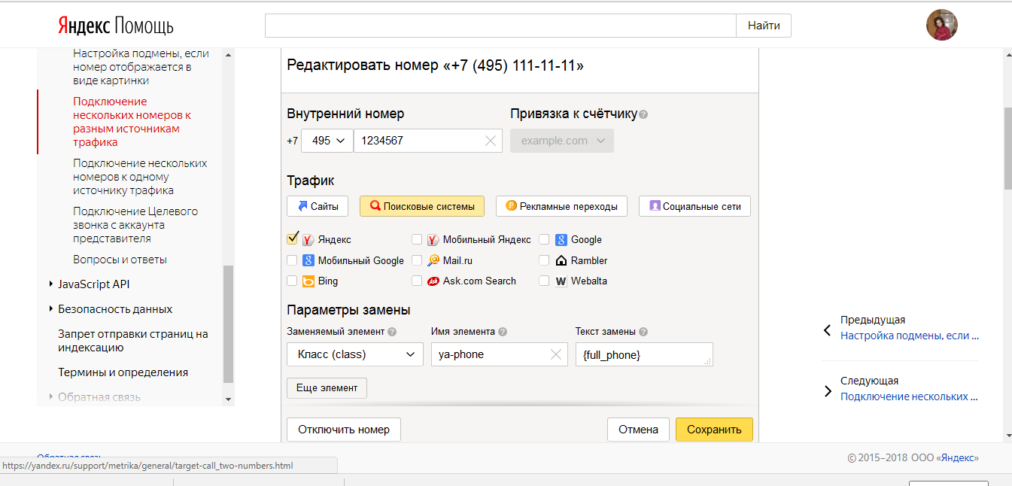Screen dimensions: 1012x486
Task: Clear the internal number 1234567 with the X icon
Action: click(490, 140)
